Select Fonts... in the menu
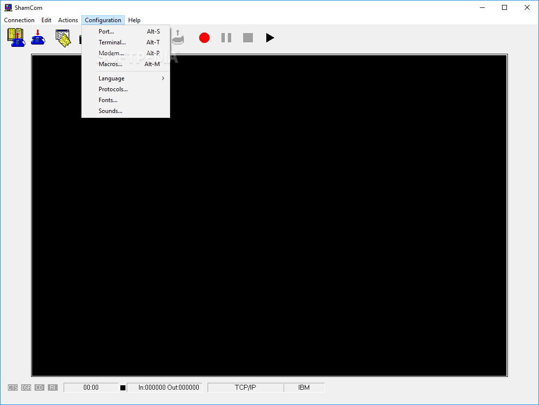The width and height of the screenshot is (539, 405). pyautogui.click(x=126, y=100)
